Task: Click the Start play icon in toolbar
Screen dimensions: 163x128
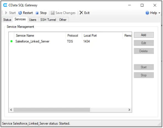Action: tap(6, 13)
